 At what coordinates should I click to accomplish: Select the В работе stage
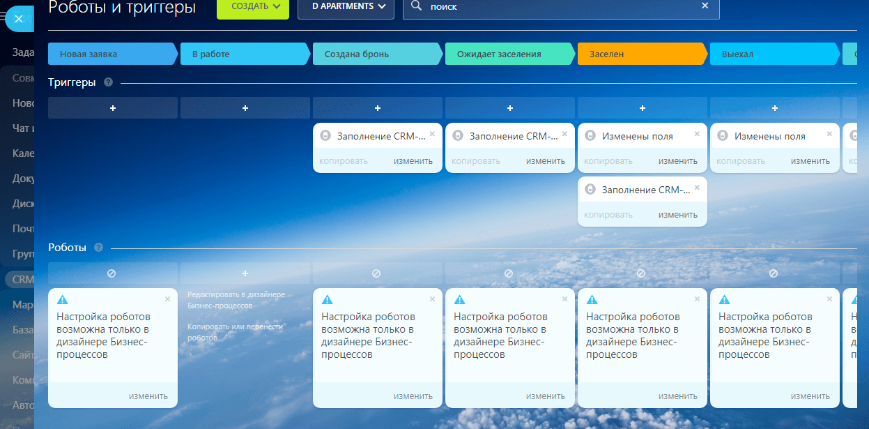pos(244,54)
